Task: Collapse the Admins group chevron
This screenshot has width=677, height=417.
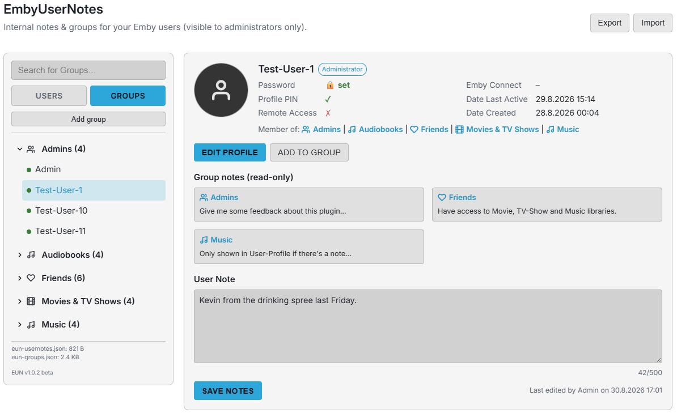Action: 19,149
